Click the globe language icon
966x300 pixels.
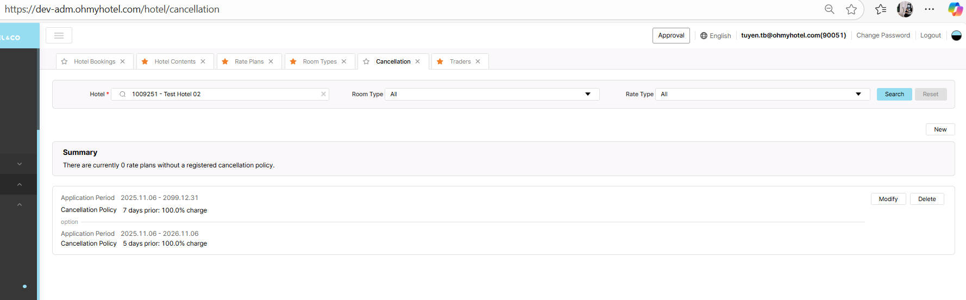(704, 36)
